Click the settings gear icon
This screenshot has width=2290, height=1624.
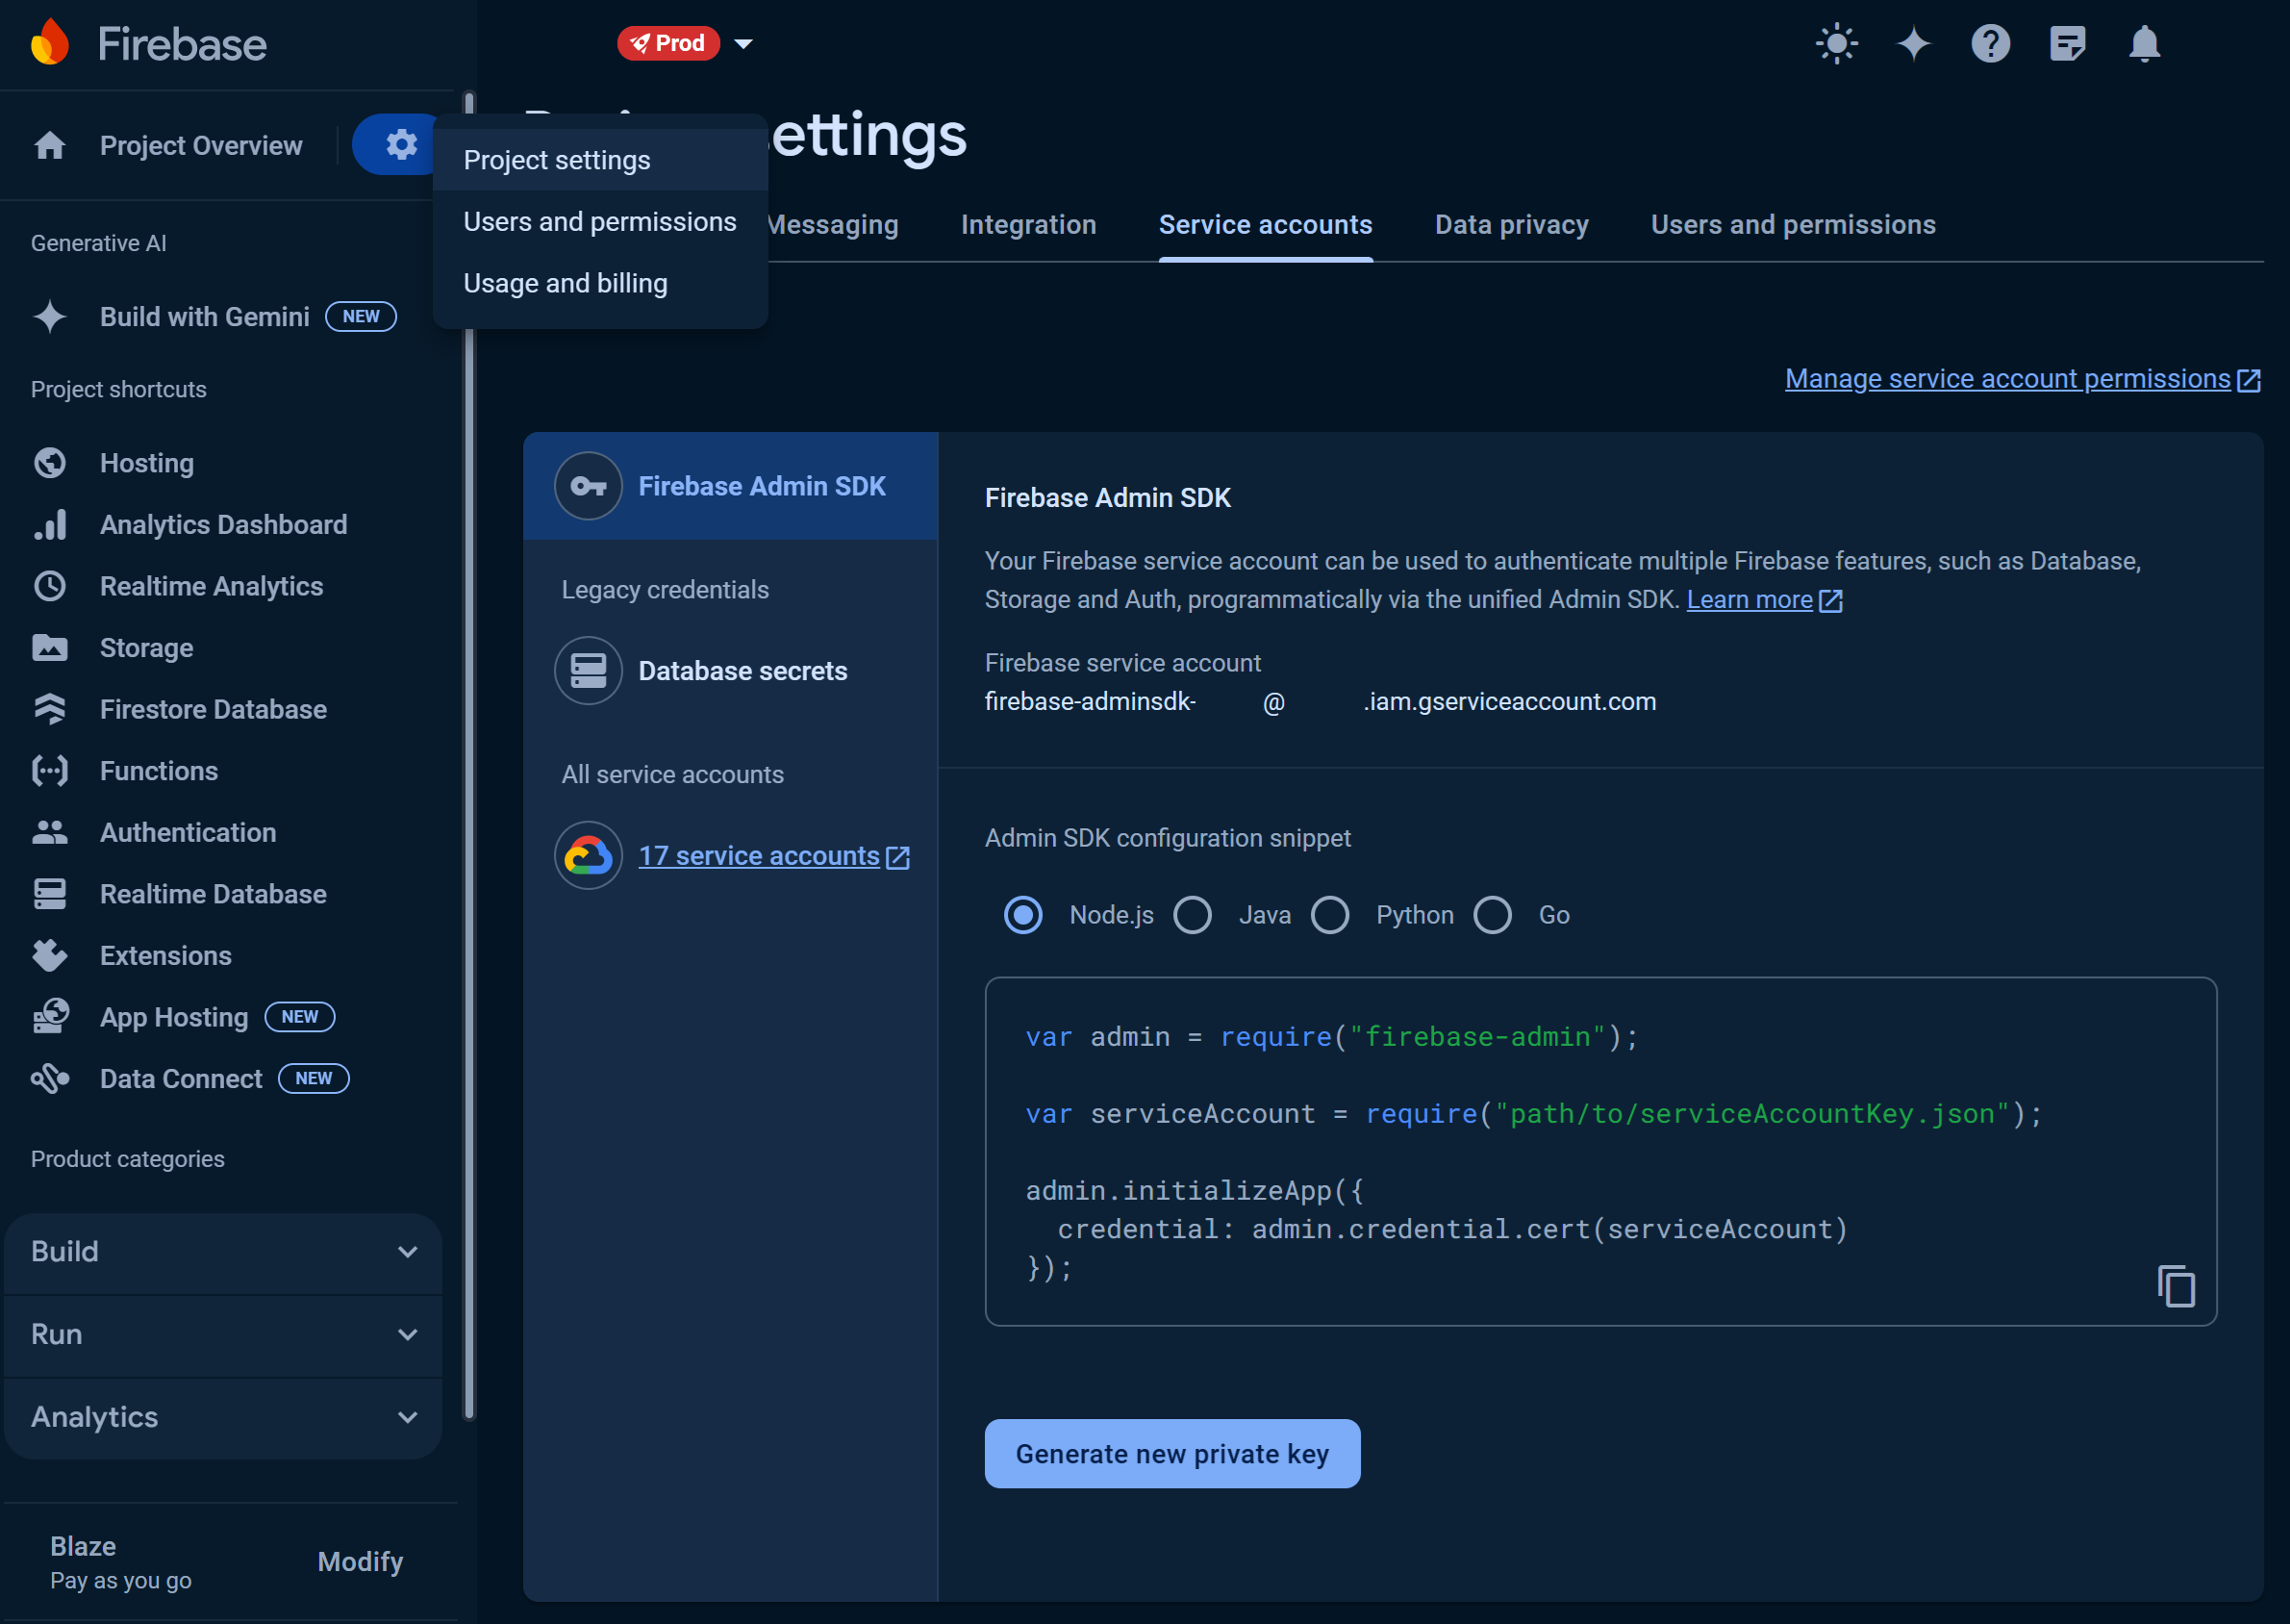click(x=401, y=145)
